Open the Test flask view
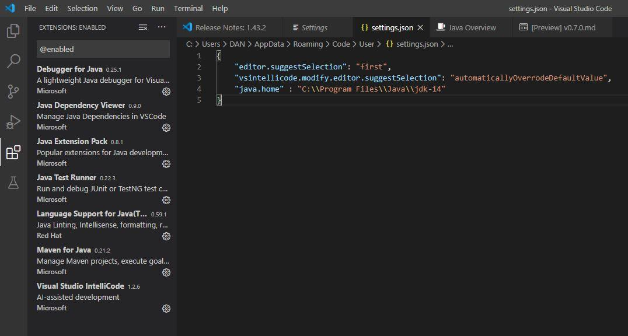This screenshot has height=336, width=628. coord(13,183)
